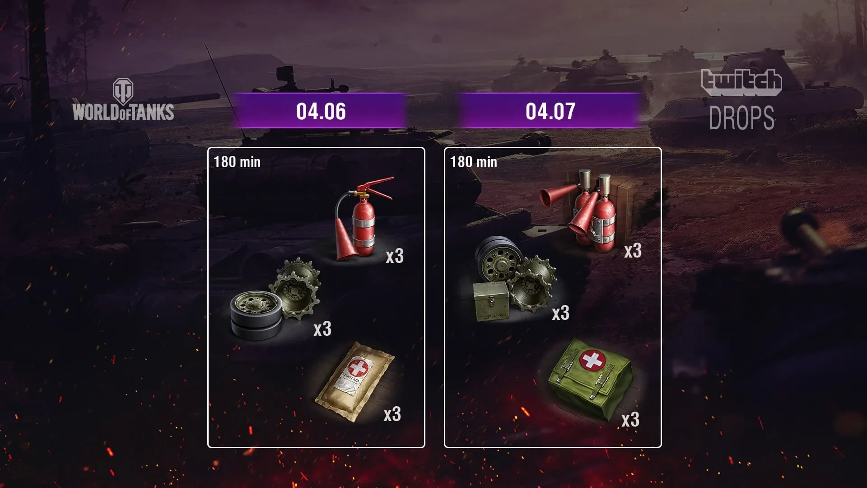Viewport: 867px width, 488px height.
Task: Click the x3 count beside the green medkit
Action: (x=630, y=420)
